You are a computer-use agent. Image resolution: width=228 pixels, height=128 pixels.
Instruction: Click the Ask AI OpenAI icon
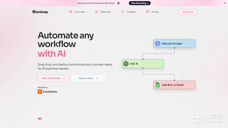pos(126,64)
